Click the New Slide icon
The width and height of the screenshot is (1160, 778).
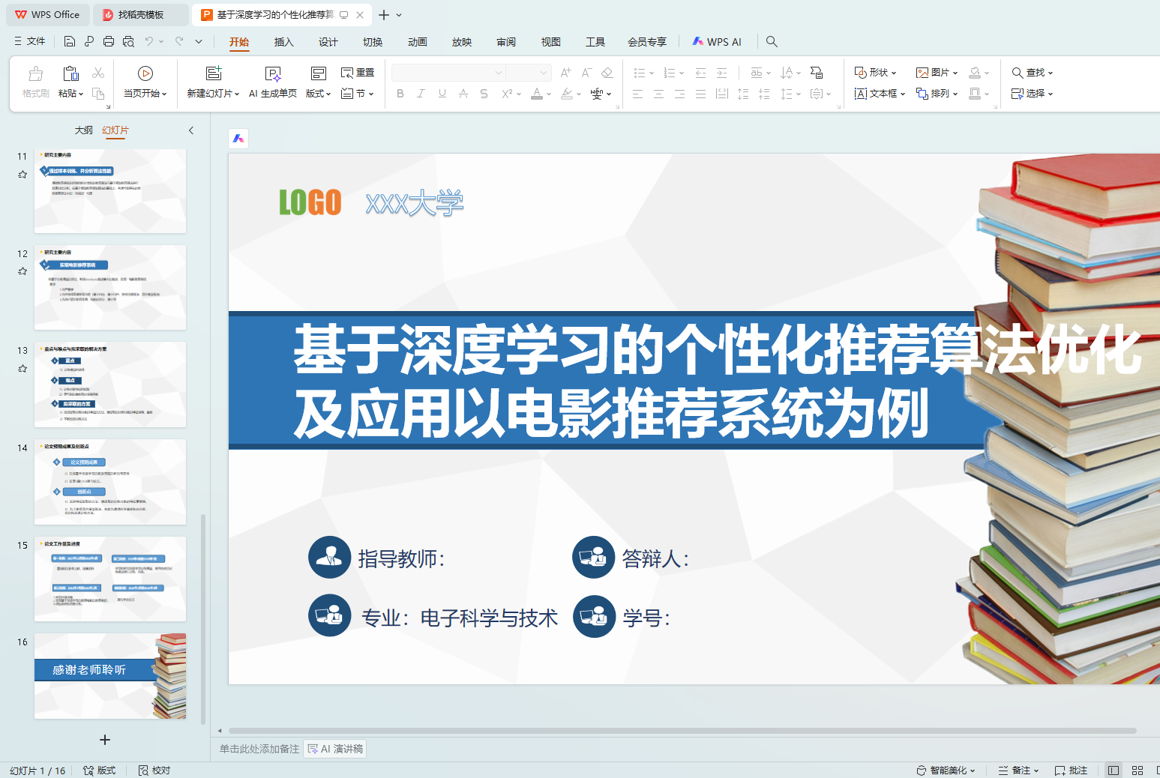[x=214, y=73]
